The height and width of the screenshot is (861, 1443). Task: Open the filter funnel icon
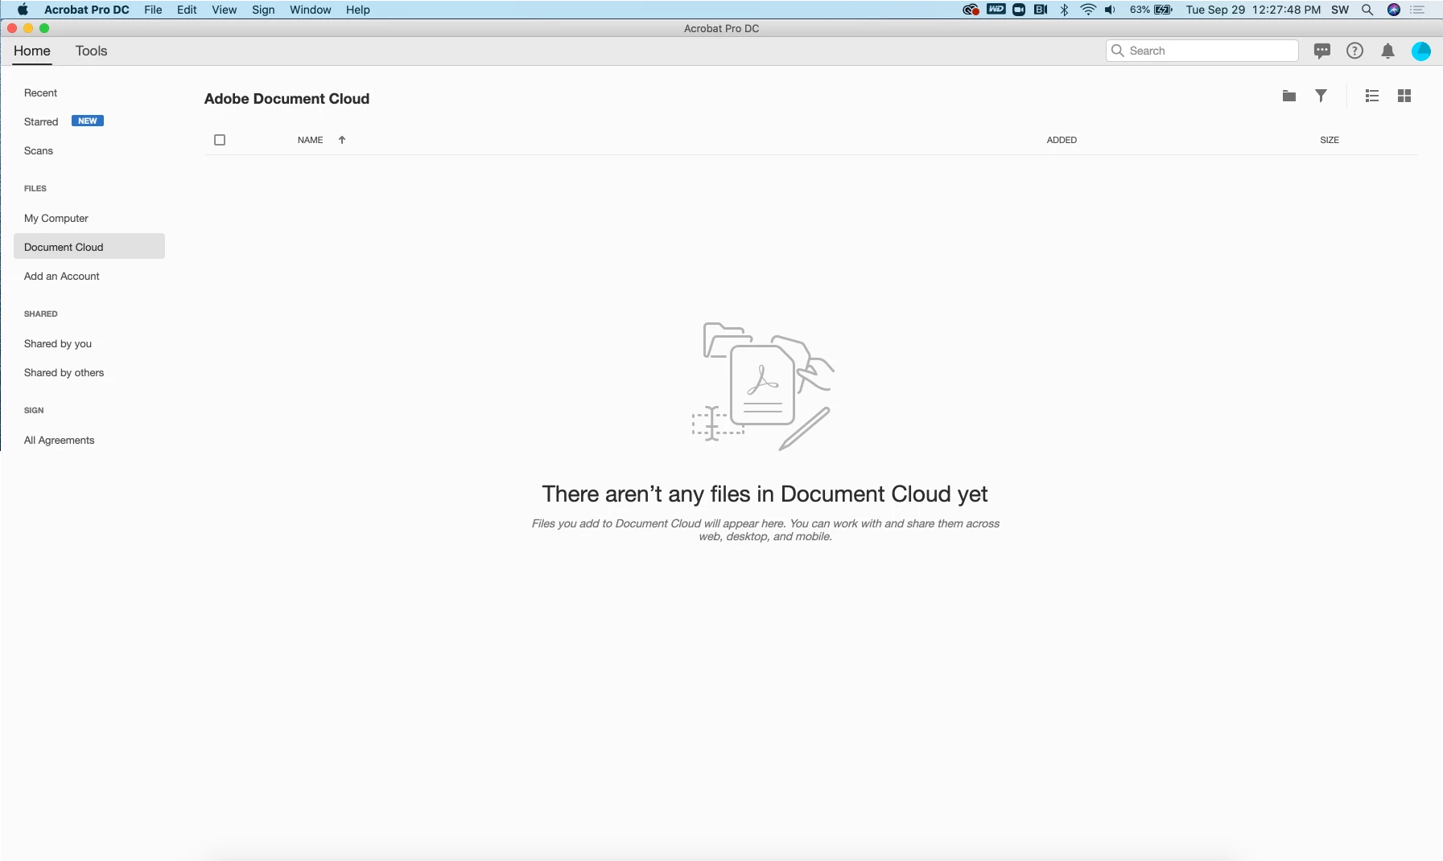tap(1321, 96)
